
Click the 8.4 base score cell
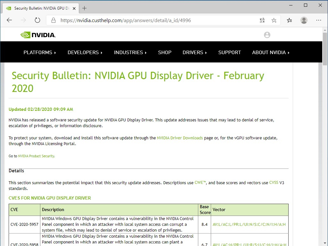205,225
